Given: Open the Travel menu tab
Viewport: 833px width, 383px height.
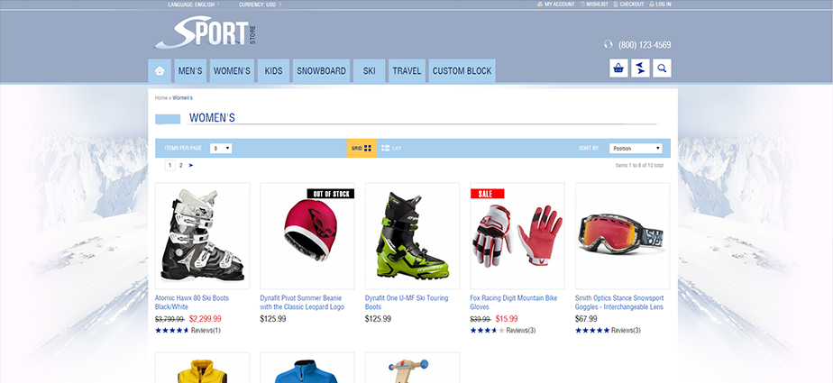Looking at the screenshot, I should click(407, 70).
